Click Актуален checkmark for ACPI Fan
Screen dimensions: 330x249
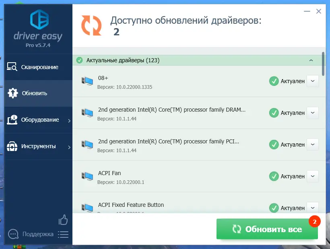[274, 176]
